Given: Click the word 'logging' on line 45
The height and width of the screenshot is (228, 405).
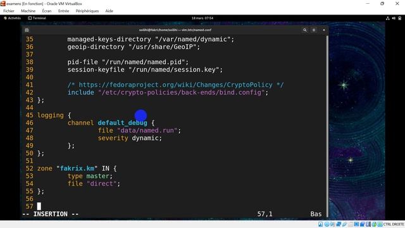Looking at the screenshot, I should (51, 115).
